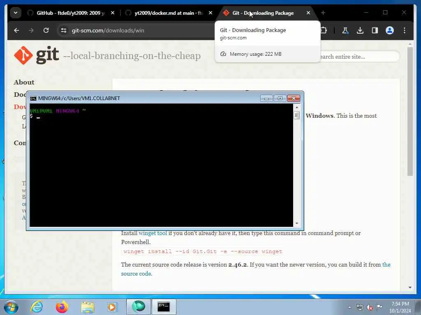The height and width of the screenshot is (315, 421).
Task: Open the Chrome extensions puzzle icon
Action: 324,30
